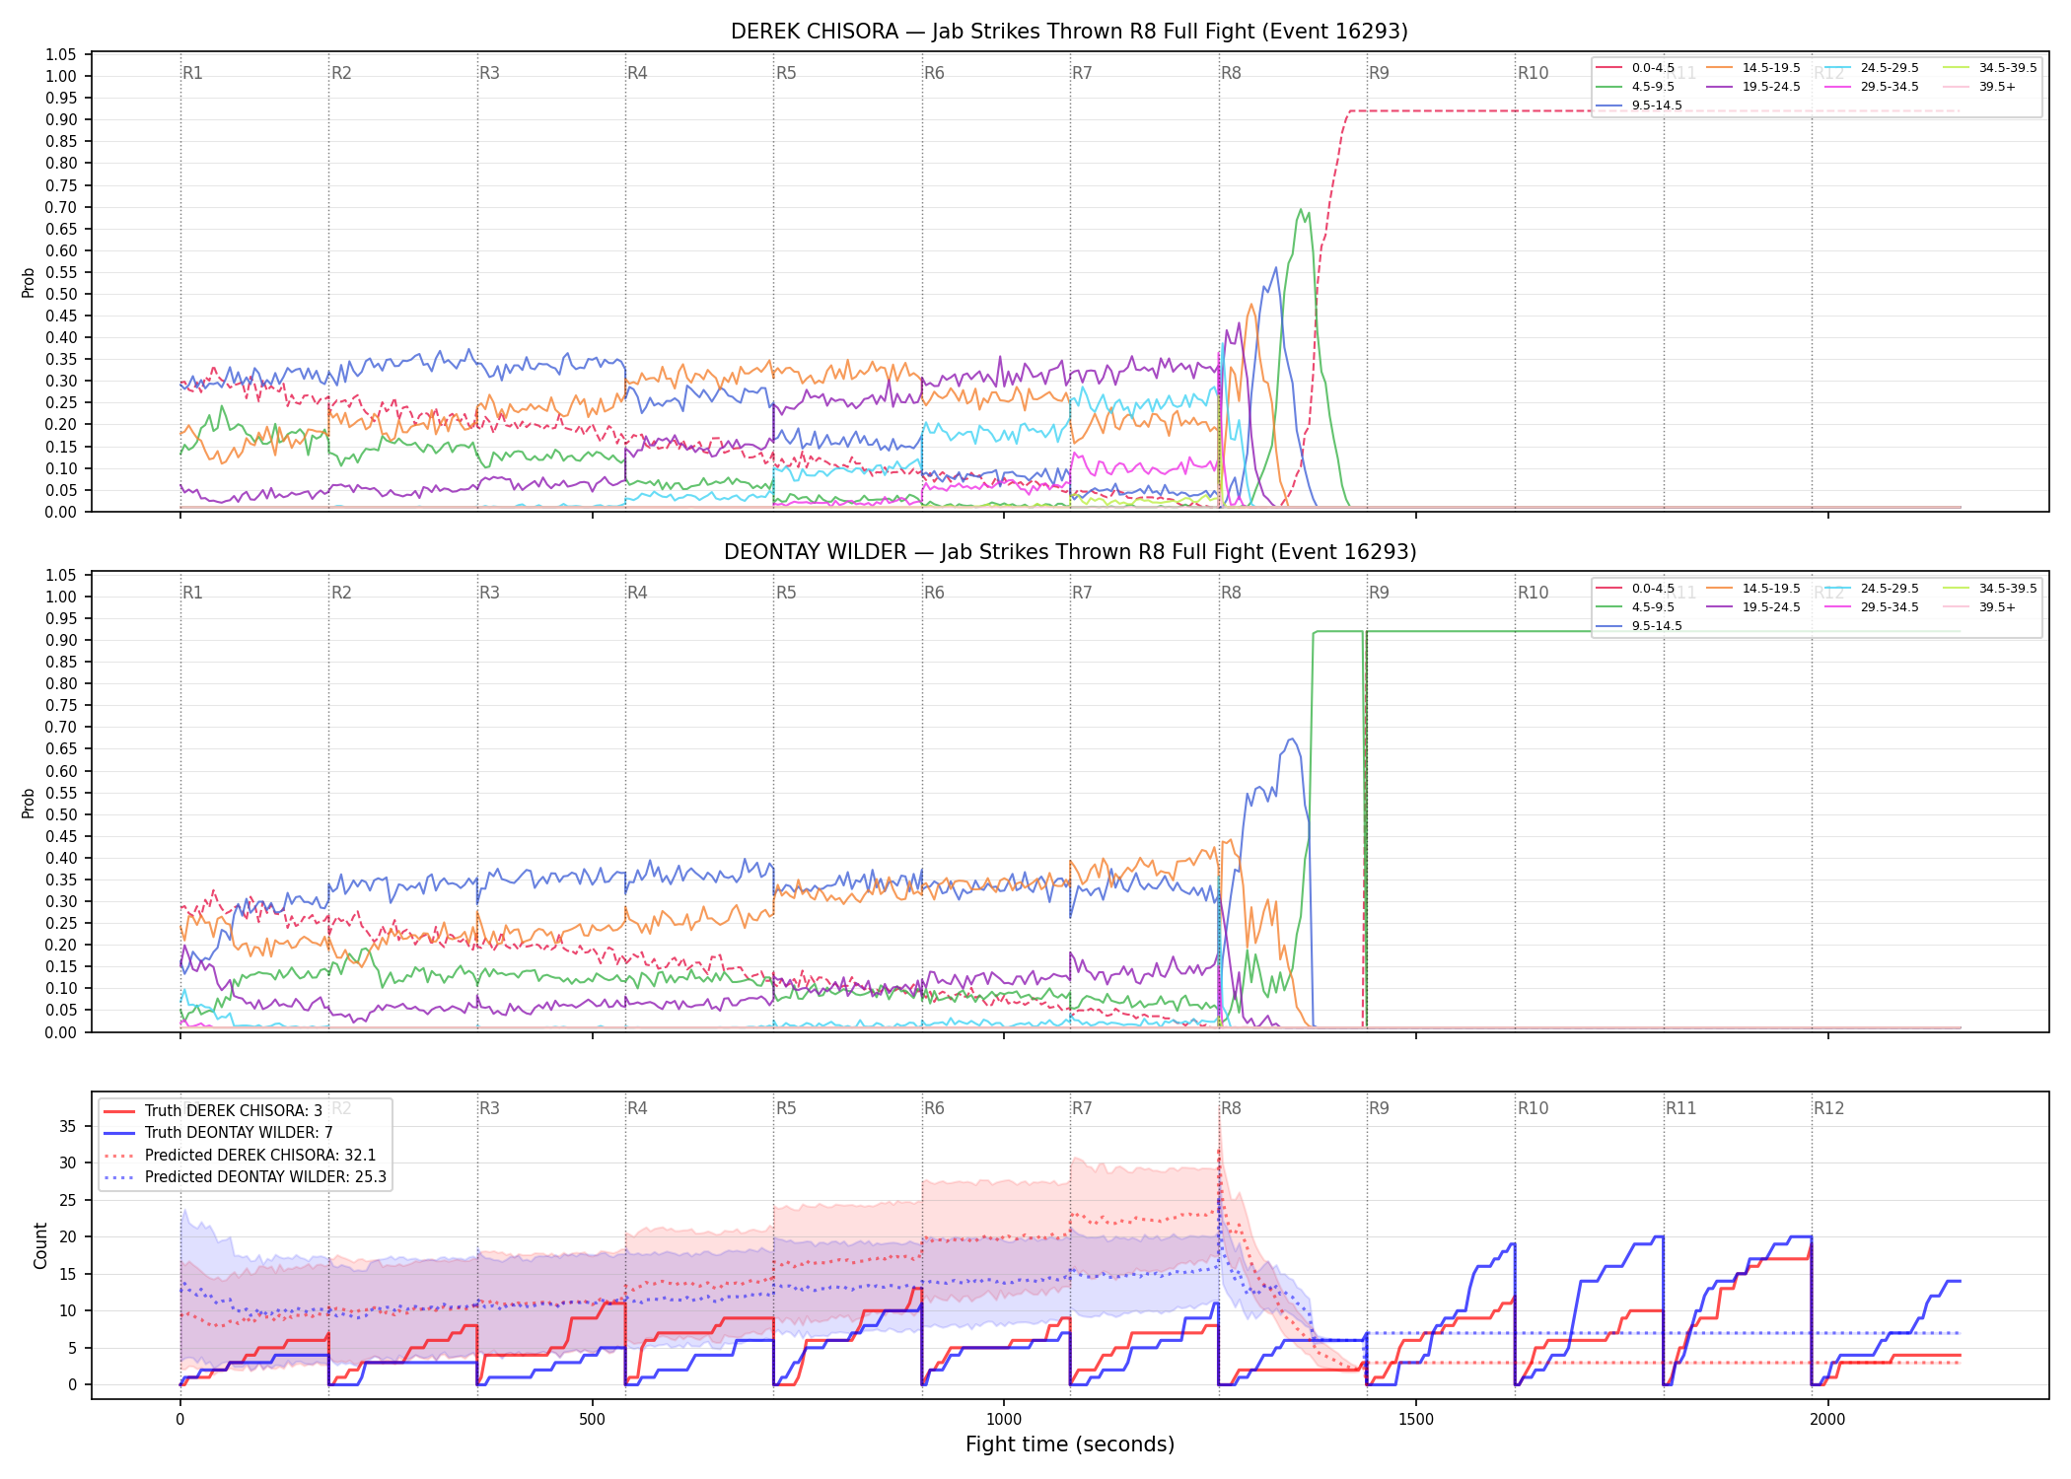Image resolution: width=2071 pixels, height=1479 pixels.
Task: Select '14.5-19.5' legend entry in Chisora chart
Action: [1753, 68]
